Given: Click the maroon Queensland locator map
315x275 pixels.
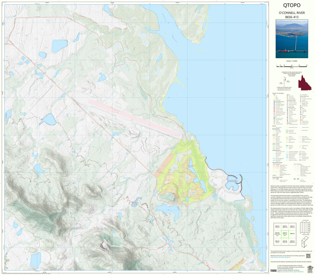Looking at the screenshot, I should tap(305, 83).
